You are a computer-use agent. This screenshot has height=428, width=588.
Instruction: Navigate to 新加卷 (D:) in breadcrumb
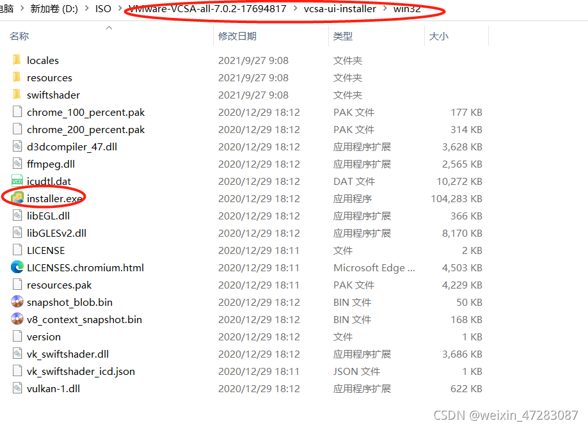tap(54, 8)
